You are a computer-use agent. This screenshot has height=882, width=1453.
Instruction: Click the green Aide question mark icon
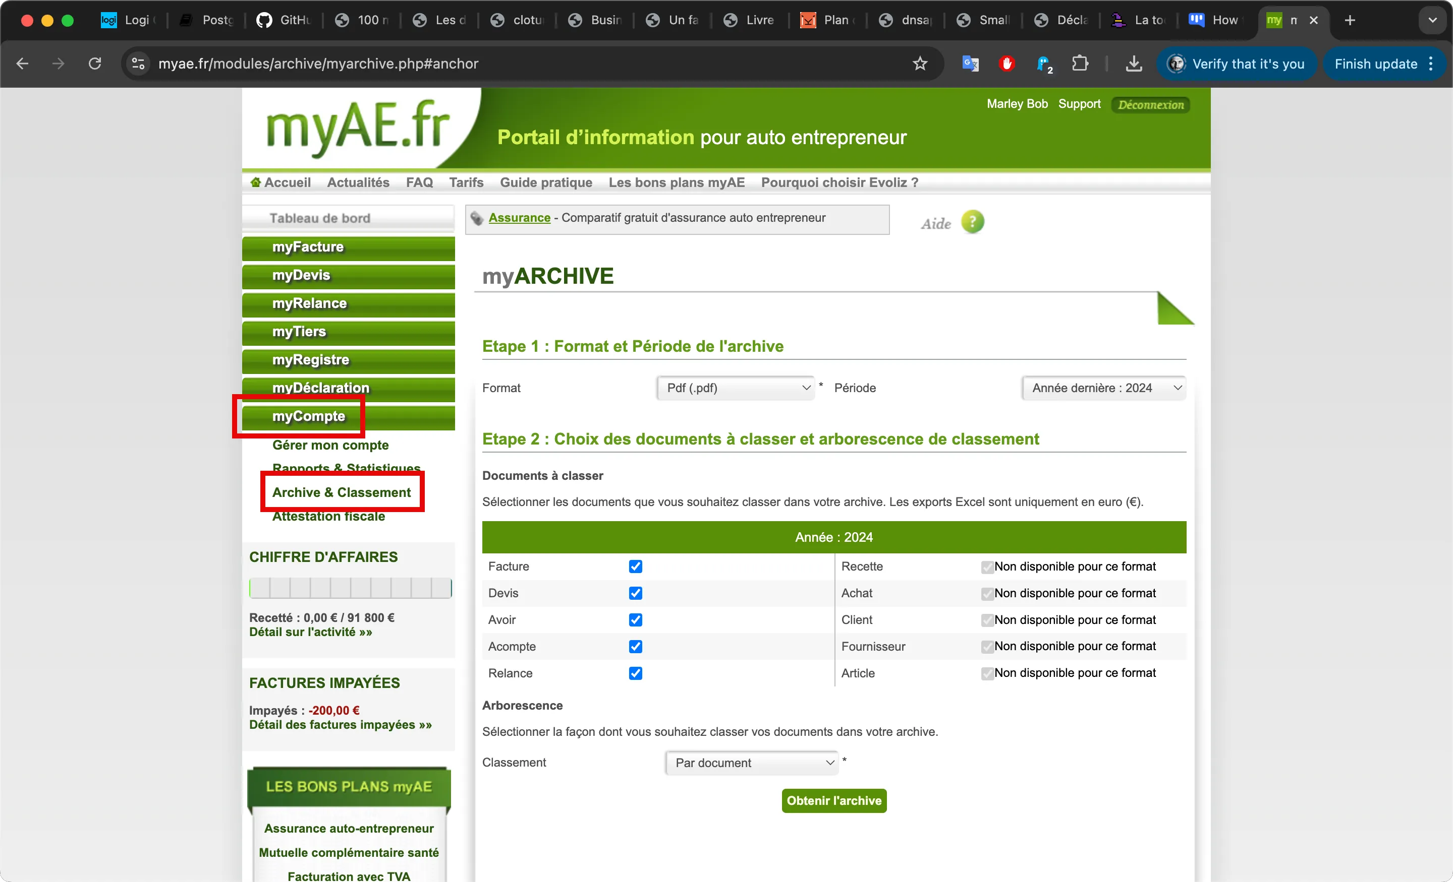point(972,222)
